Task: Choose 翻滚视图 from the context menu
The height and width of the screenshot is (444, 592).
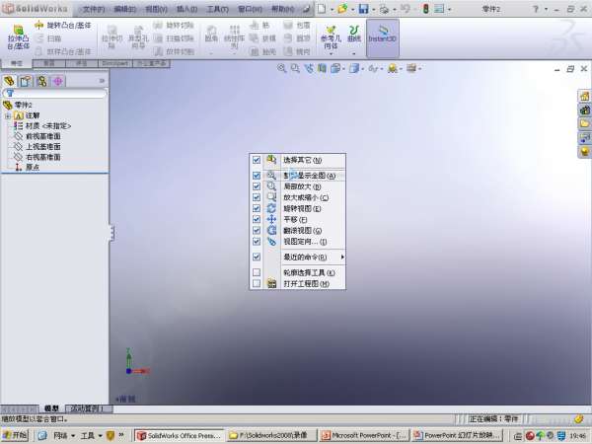Action: [303, 230]
